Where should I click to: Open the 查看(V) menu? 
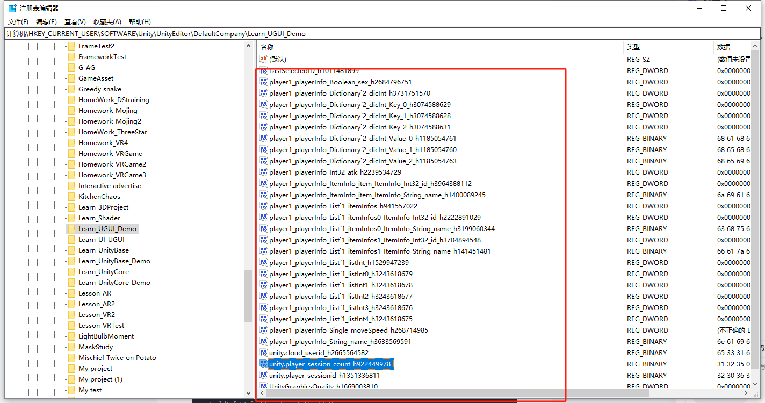click(x=74, y=21)
